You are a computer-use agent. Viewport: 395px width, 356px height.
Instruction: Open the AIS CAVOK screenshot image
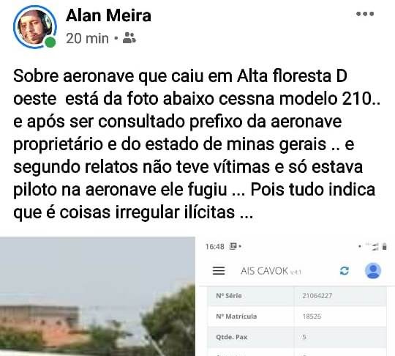tap(297, 296)
